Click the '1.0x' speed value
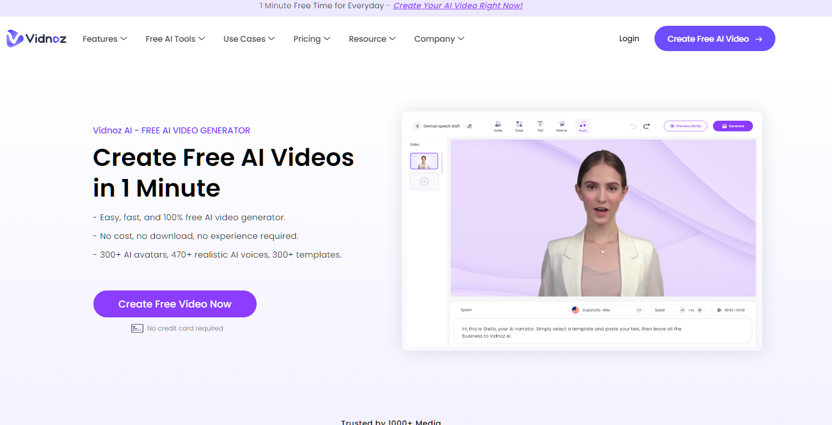 691,310
